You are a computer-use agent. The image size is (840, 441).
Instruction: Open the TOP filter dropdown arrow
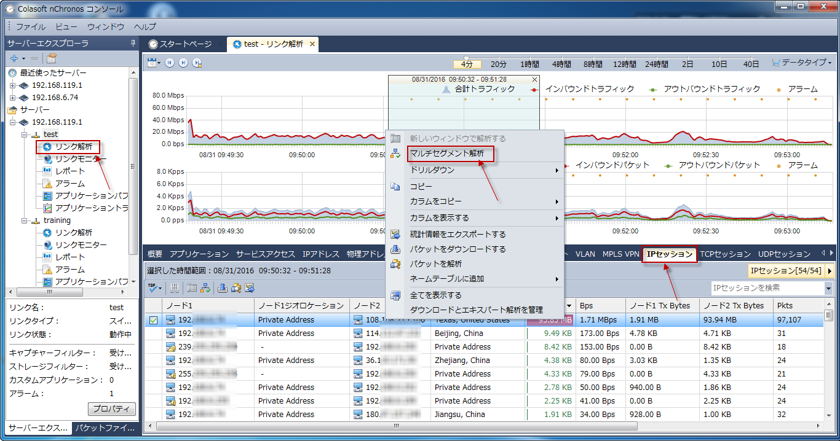point(160,287)
